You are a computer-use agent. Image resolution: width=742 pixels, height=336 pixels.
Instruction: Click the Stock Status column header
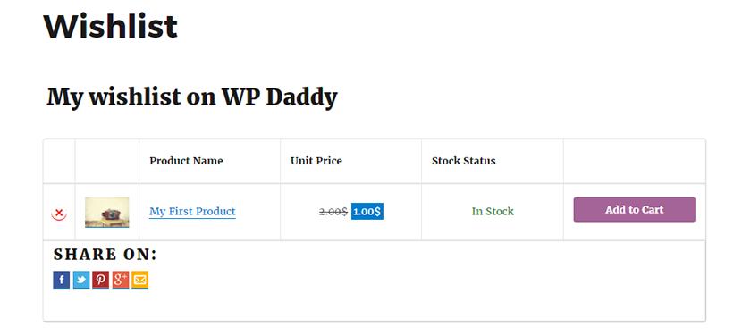464,161
